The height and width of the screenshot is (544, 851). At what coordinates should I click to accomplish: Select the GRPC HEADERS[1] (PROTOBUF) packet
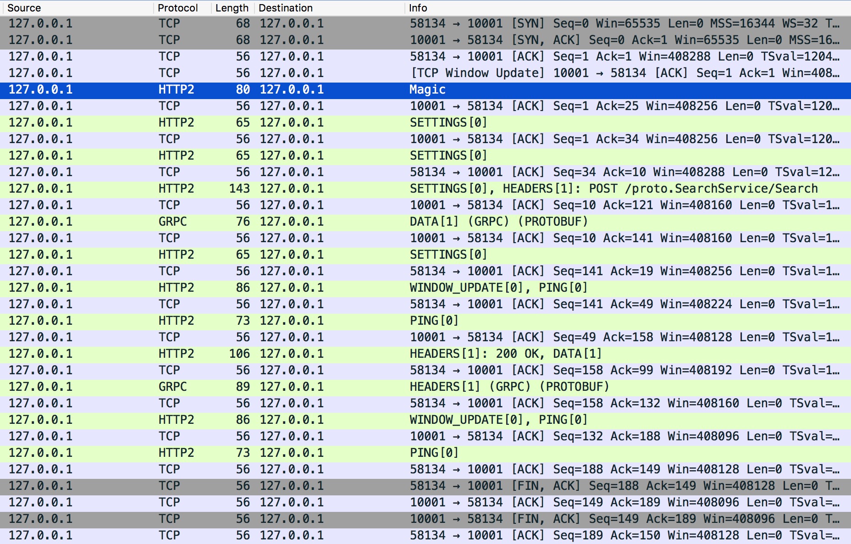(x=509, y=387)
